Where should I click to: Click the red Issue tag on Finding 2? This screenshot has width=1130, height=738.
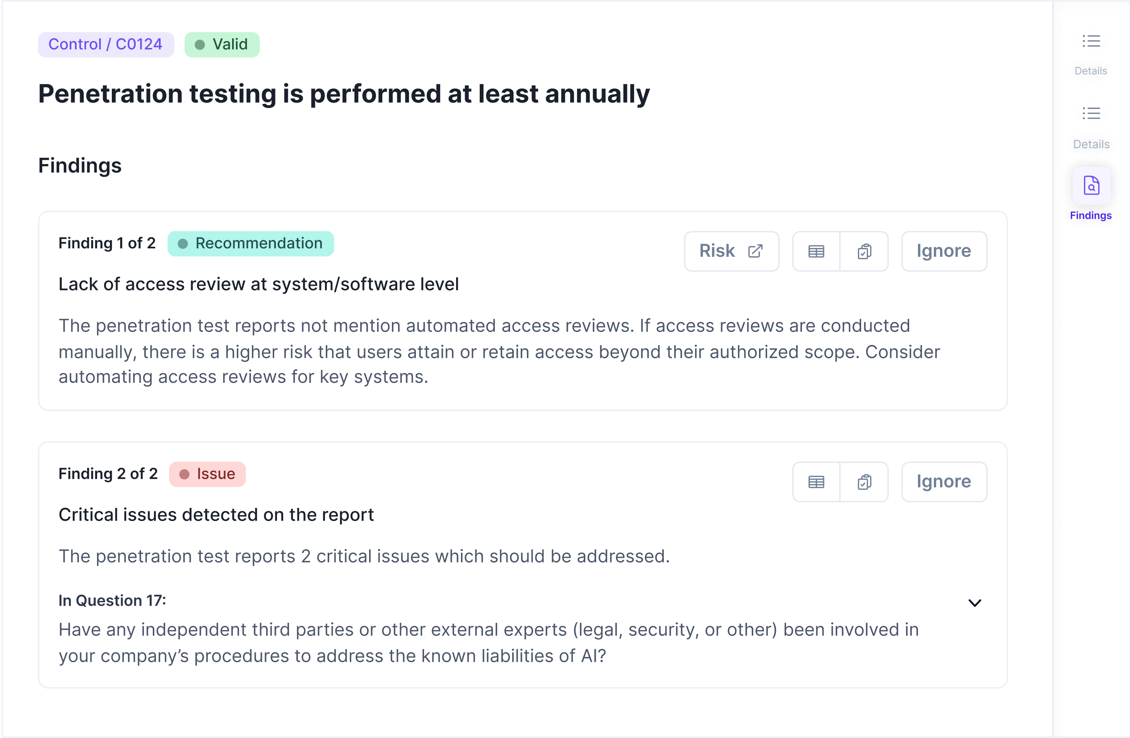pyautogui.click(x=207, y=474)
